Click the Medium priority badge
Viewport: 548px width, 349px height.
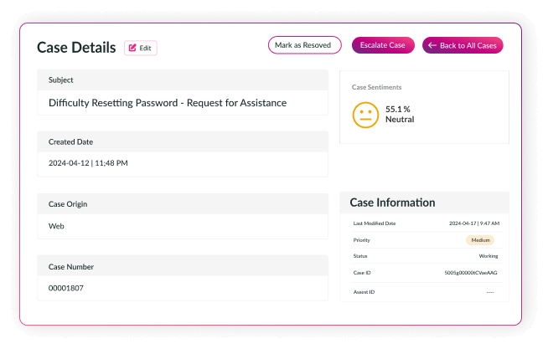(x=480, y=240)
